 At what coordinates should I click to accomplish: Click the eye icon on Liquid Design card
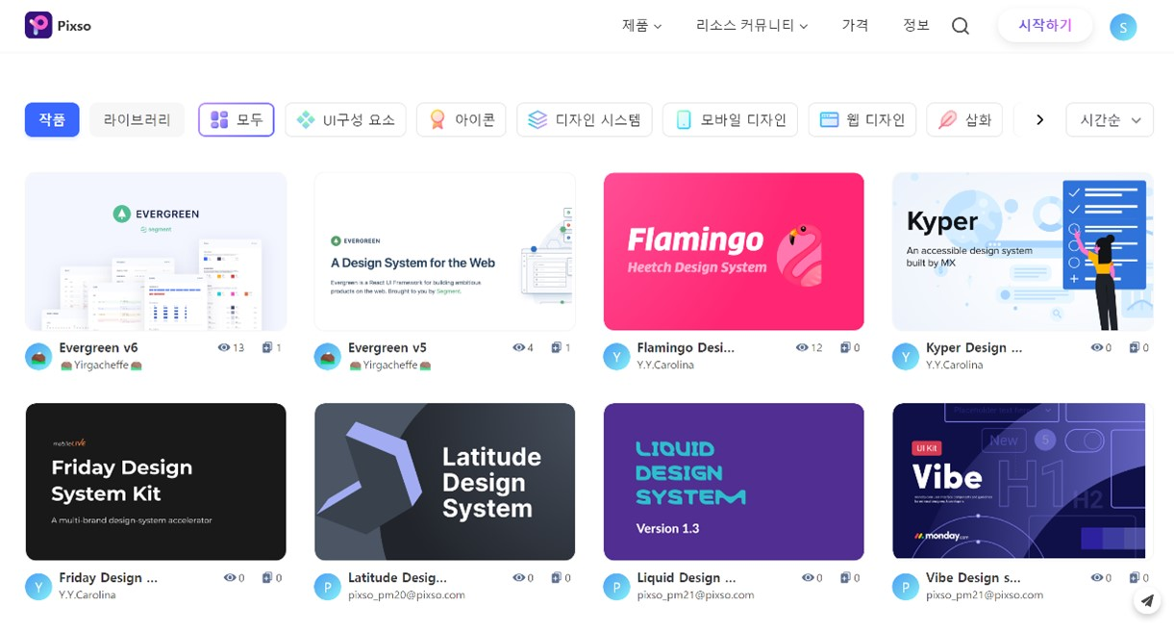pos(808,578)
